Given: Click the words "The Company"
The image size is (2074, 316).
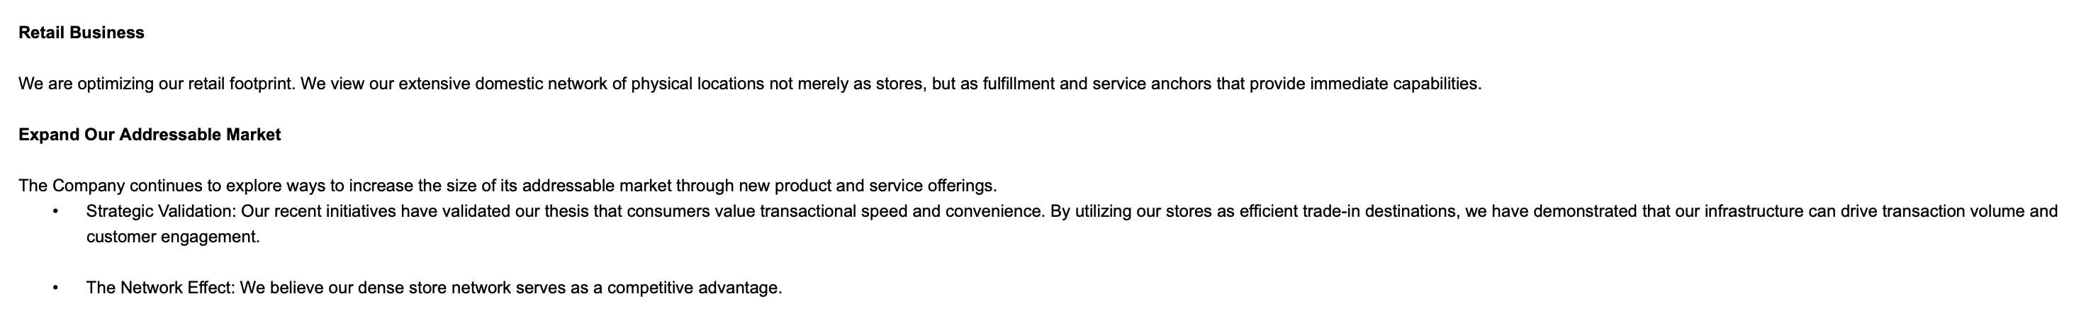Looking at the screenshot, I should (72, 186).
